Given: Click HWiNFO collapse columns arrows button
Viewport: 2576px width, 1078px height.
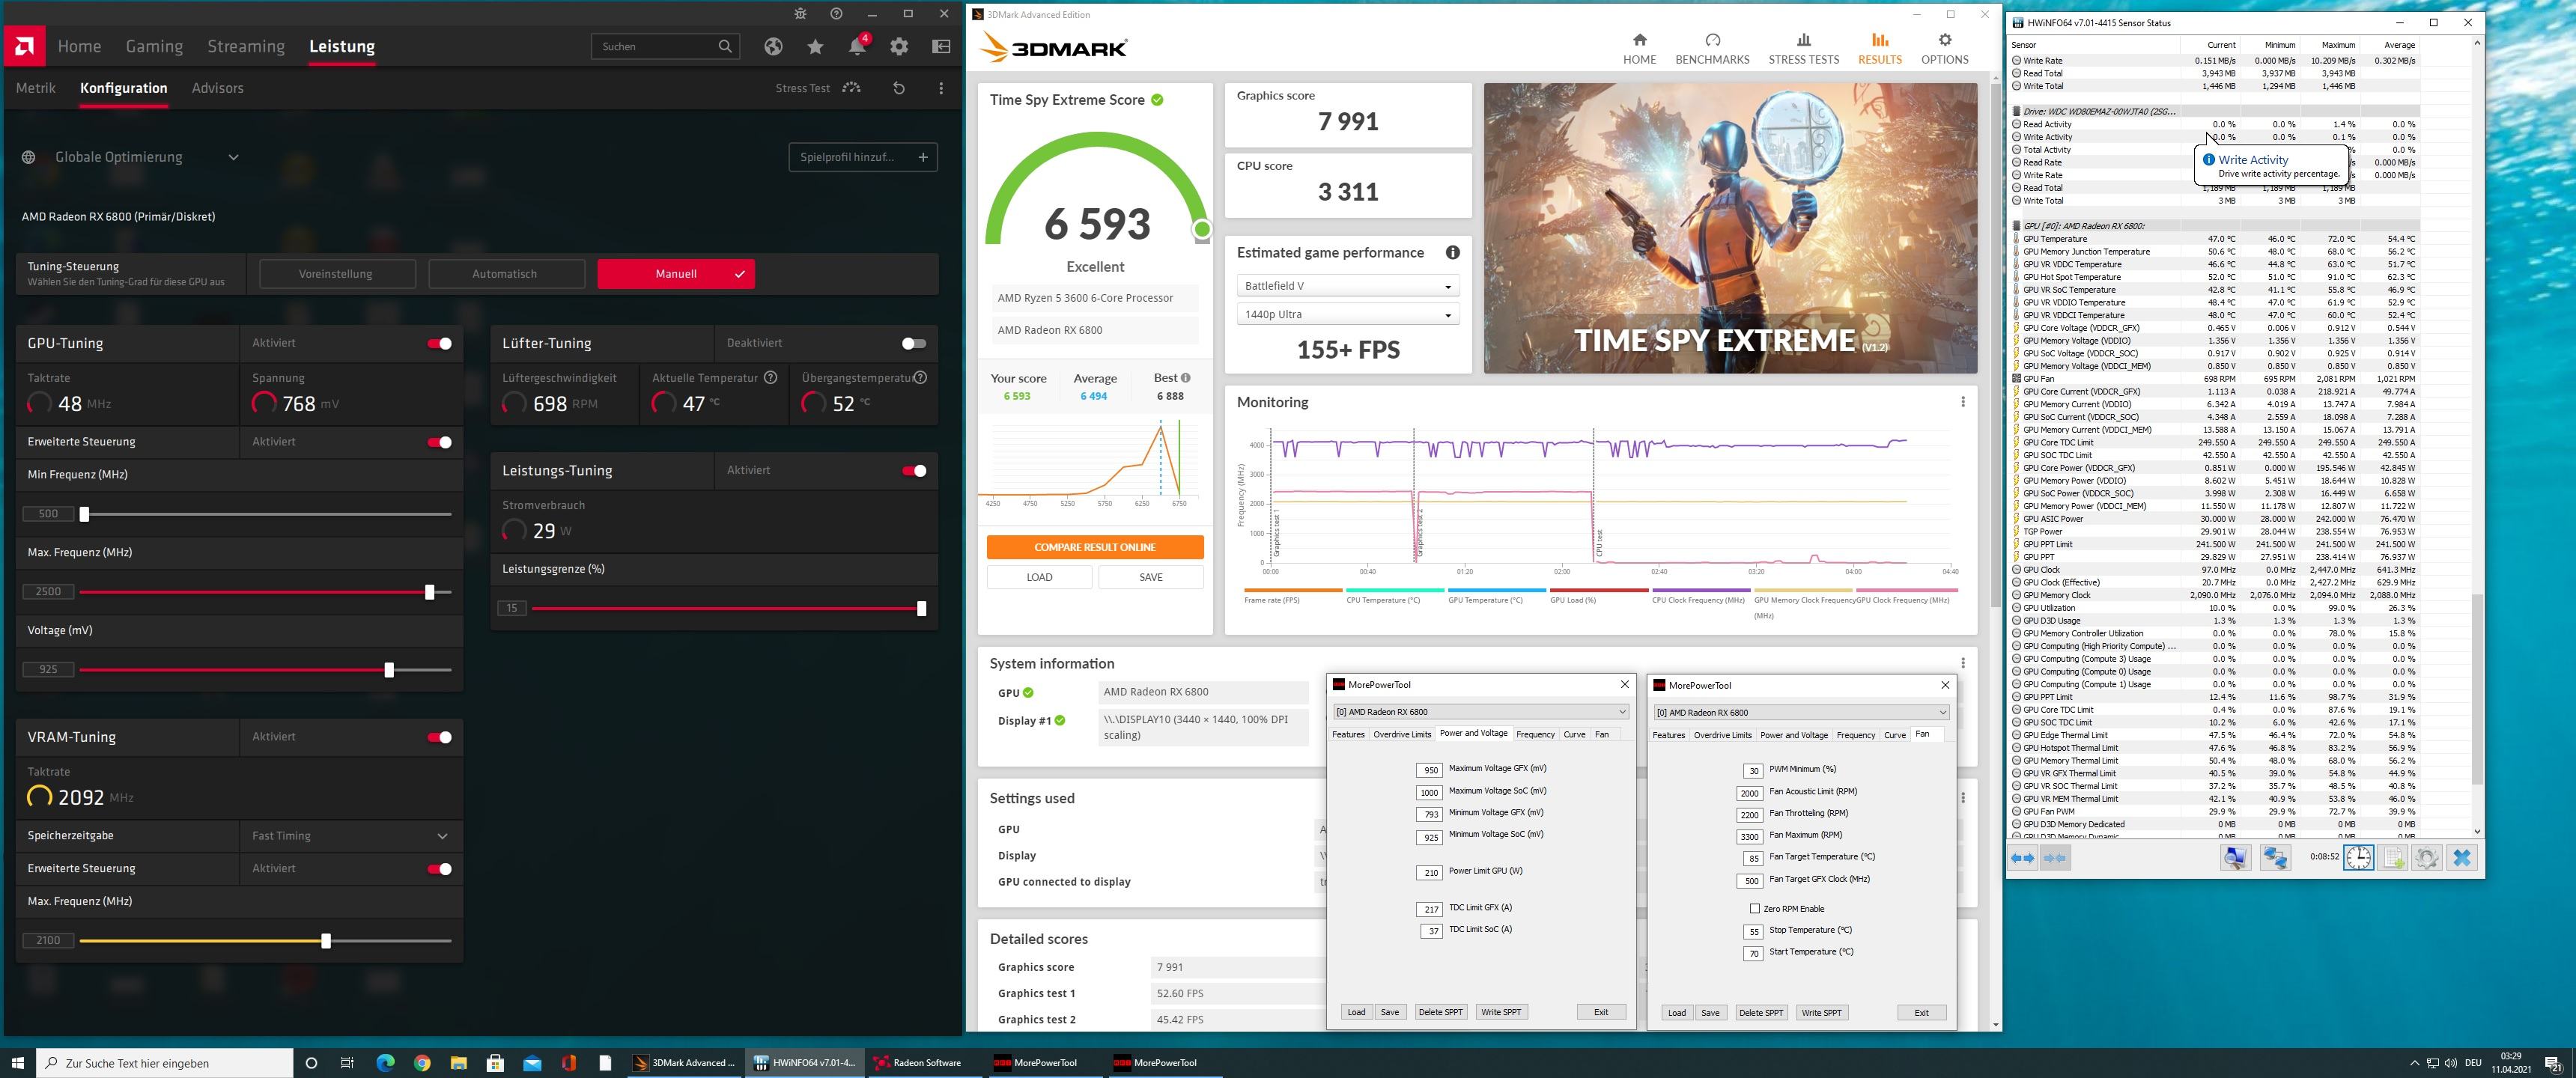Looking at the screenshot, I should click(x=2055, y=858).
